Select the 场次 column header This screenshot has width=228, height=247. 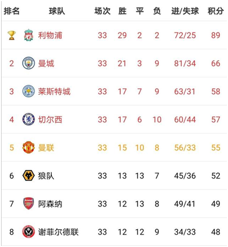point(102,11)
